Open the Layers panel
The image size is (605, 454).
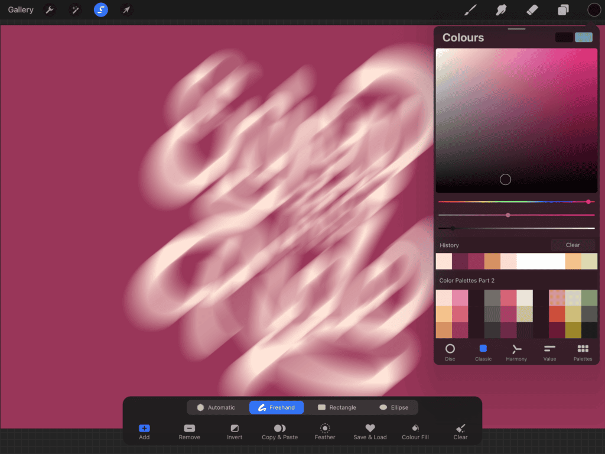click(x=562, y=9)
